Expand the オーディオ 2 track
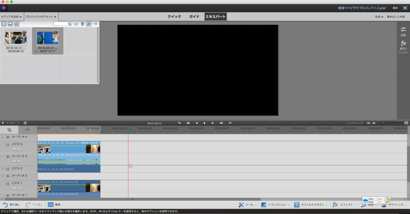The width and height of the screenshot is (410, 214). tap(3, 176)
